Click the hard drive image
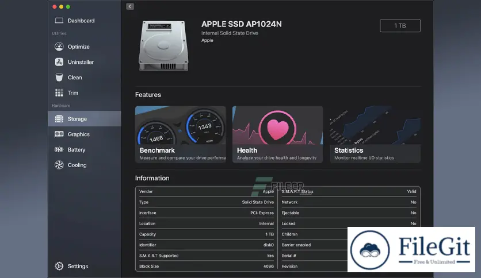481x278 pixels. point(163,46)
